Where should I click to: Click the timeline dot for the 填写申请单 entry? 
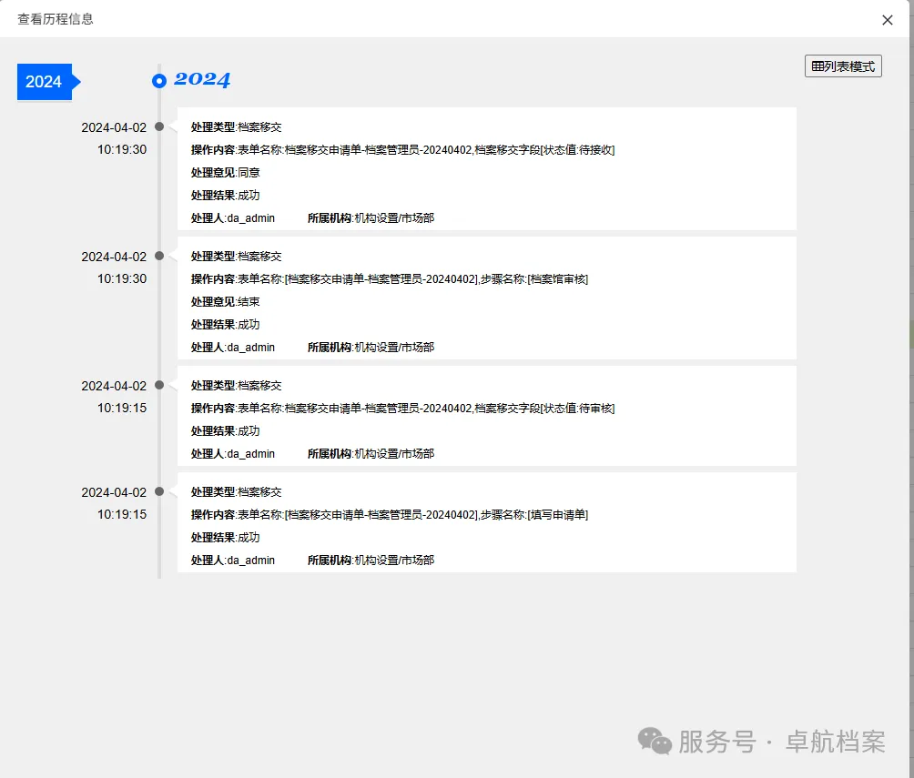pyautogui.click(x=159, y=491)
